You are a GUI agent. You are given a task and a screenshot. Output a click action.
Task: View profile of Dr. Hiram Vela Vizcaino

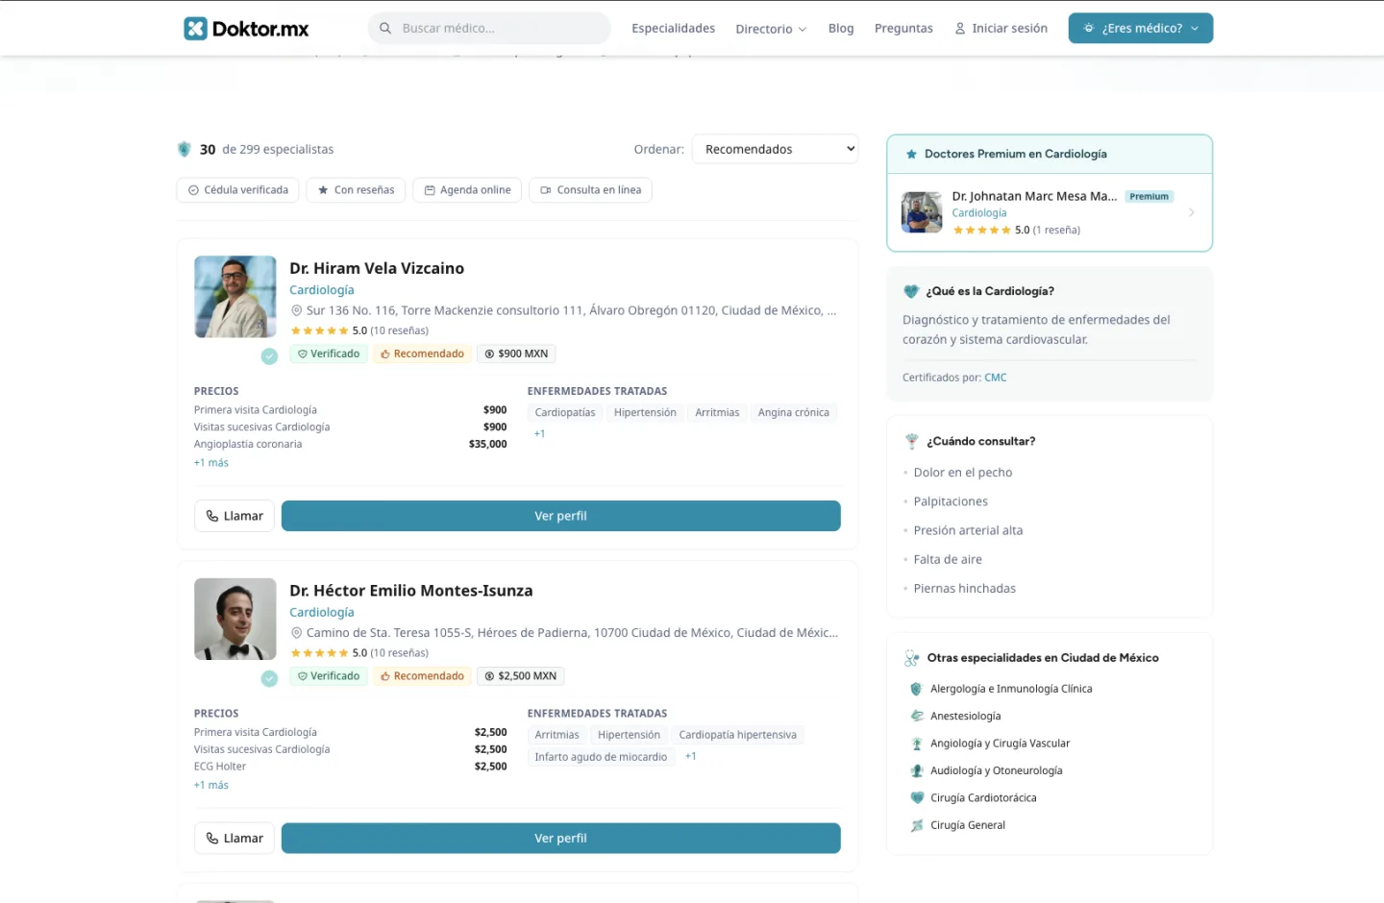pyautogui.click(x=561, y=516)
